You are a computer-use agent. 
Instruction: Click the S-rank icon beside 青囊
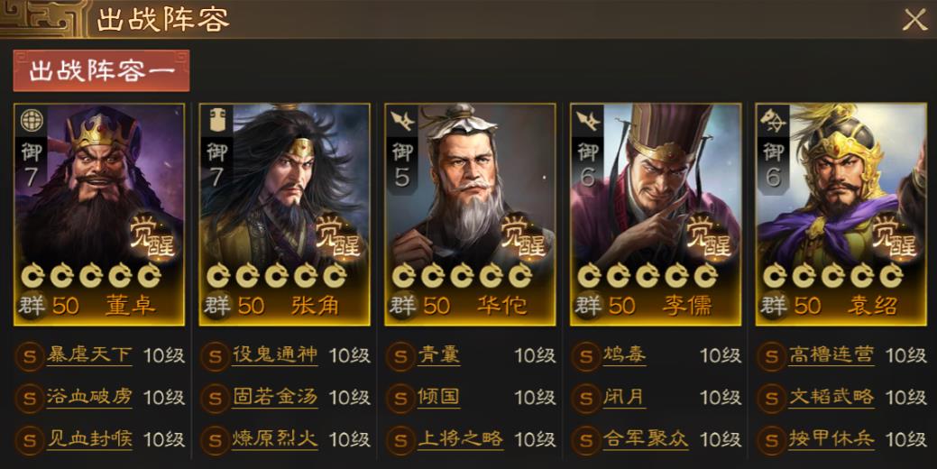[x=400, y=356]
